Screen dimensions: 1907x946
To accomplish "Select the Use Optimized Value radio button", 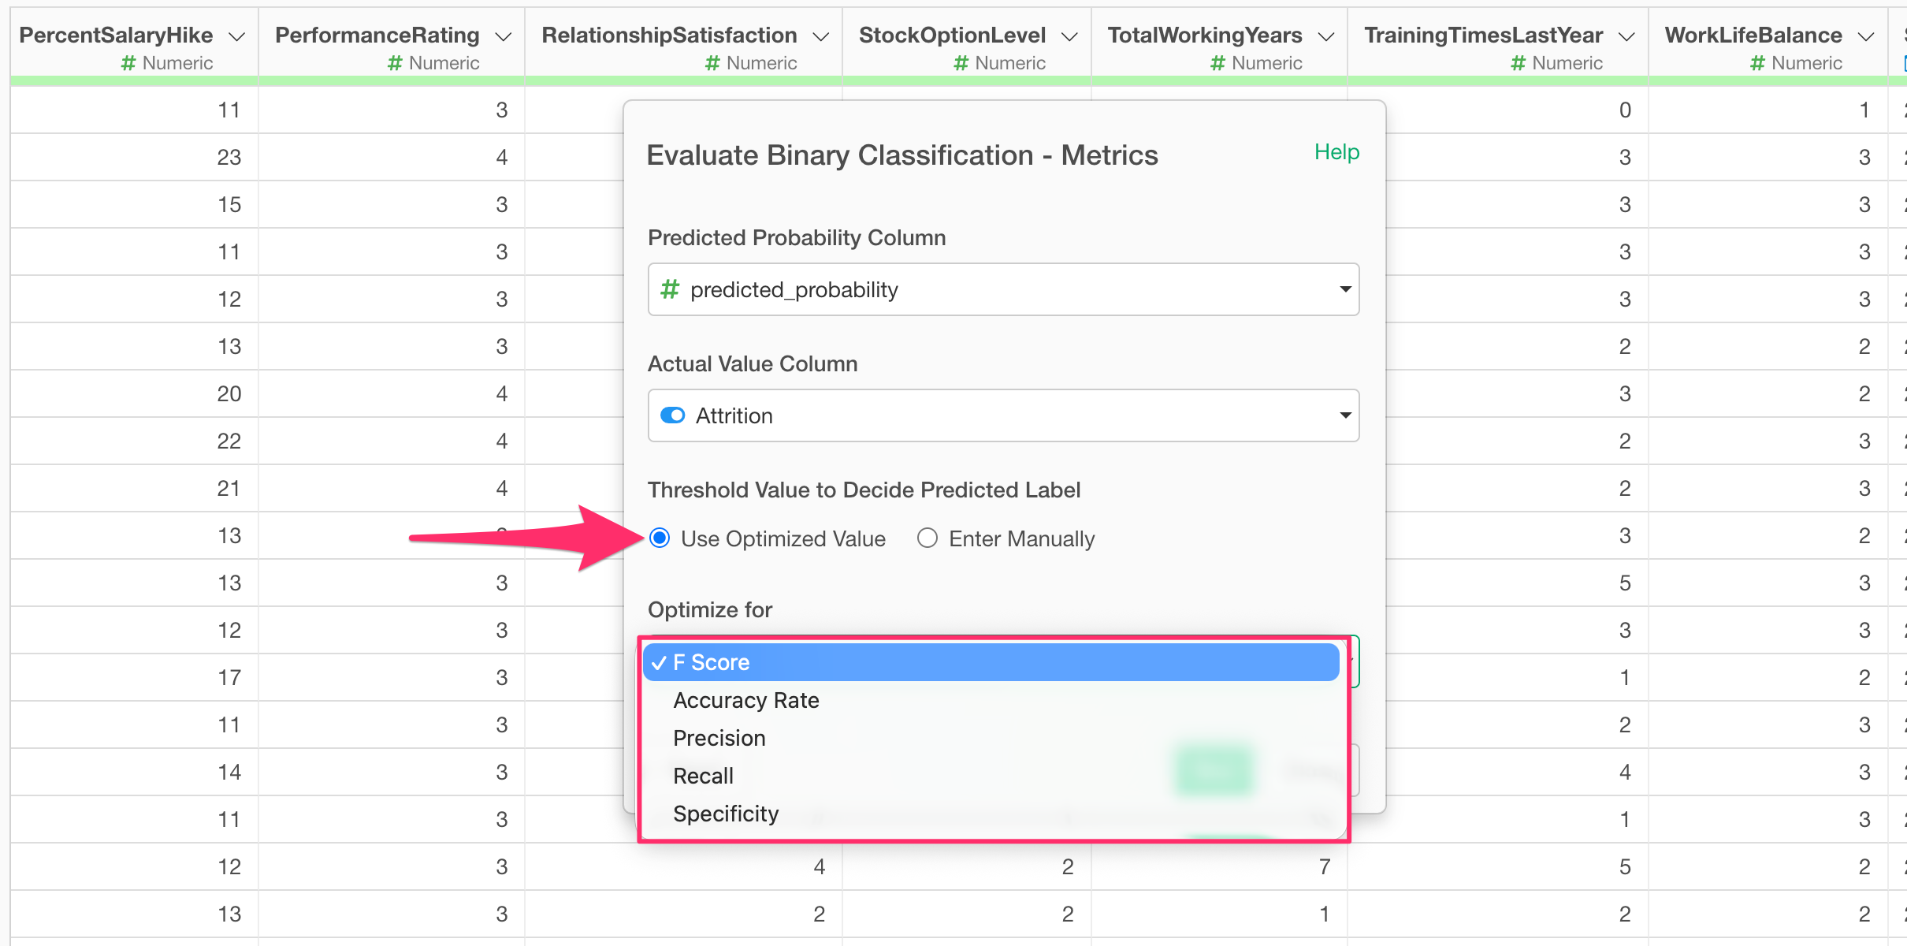I will click(660, 538).
